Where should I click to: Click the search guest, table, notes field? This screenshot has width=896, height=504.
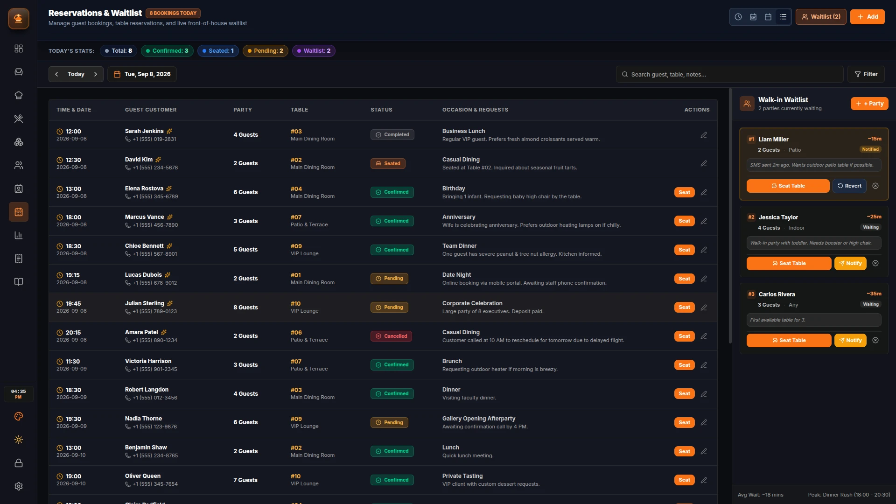pos(729,74)
